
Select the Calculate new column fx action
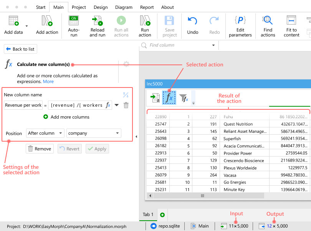pos(169,97)
